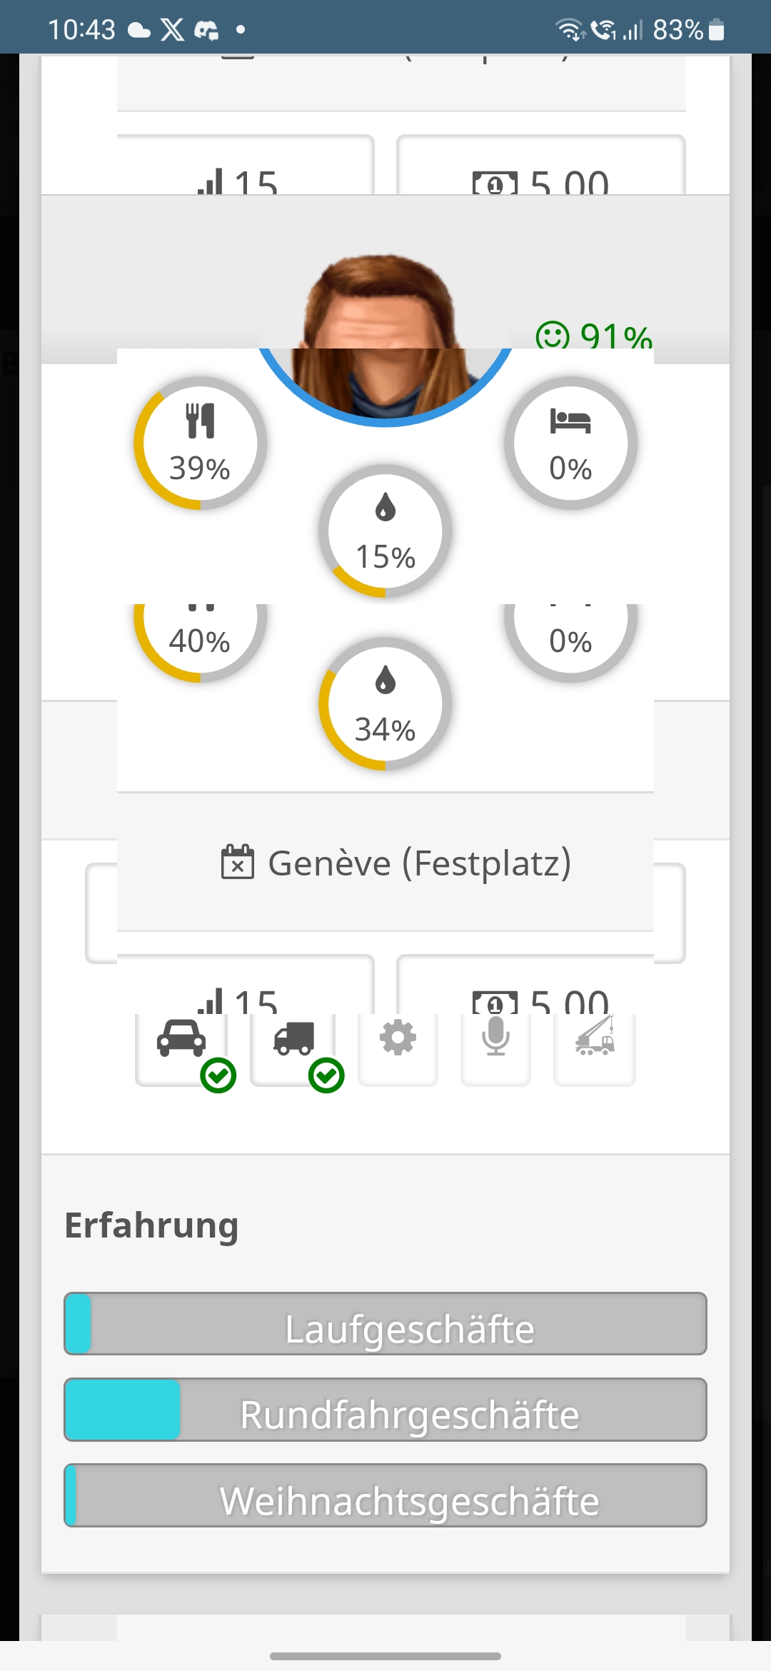Tap the delivery truck icon
Viewport: 771px width, 1671px height.
click(x=293, y=1039)
